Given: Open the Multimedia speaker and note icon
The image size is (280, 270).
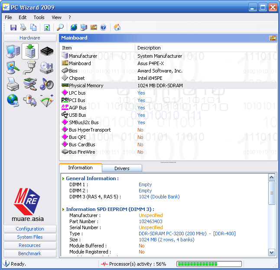Looking at the screenshot, I should coord(47,84).
